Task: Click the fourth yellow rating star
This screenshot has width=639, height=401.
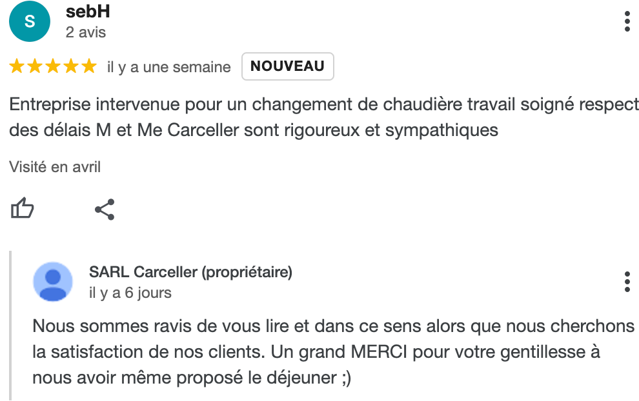Action: coord(71,66)
